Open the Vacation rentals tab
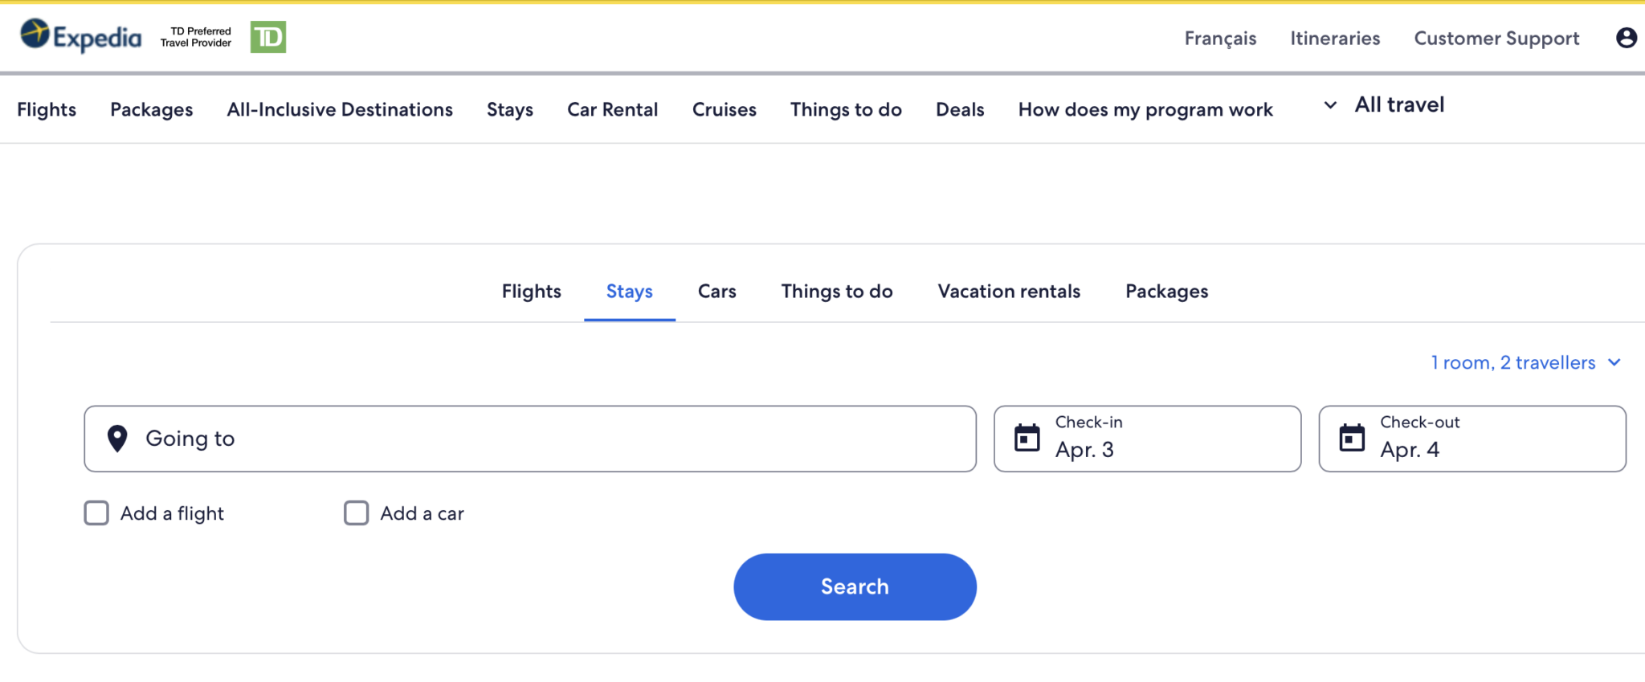1645x682 pixels. [x=1008, y=292]
